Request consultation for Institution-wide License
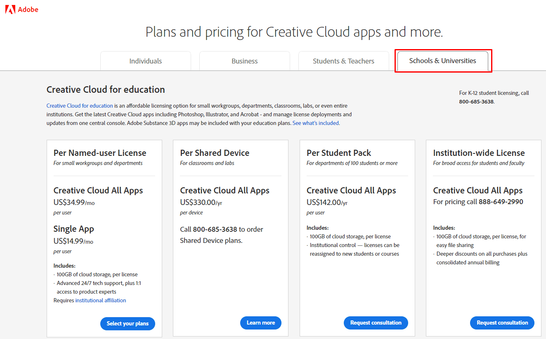The width and height of the screenshot is (546, 339). [502, 323]
